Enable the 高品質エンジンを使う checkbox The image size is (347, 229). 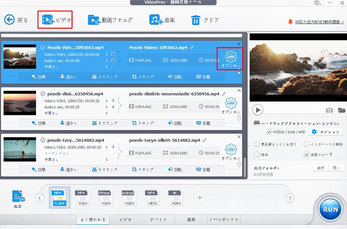pyautogui.click(x=257, y=144)
